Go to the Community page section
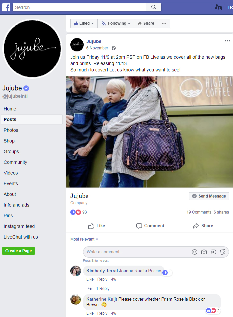Image resolution: width=233 pixels, height=317 pixels. 15,162
